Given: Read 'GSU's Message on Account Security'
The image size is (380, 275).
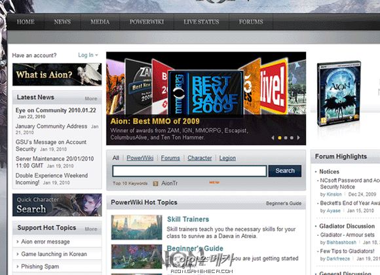Looking at the screenshot, I should click(x=51, y=145).
